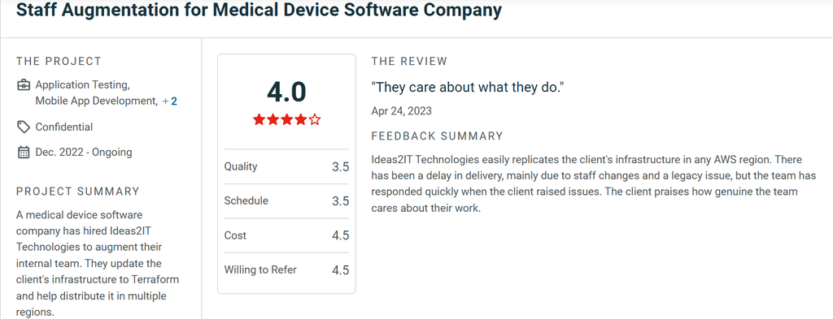The image size is (833, 319).
Task: Open the review title heading
Action: pyautogui.click(x=259, y=11)
